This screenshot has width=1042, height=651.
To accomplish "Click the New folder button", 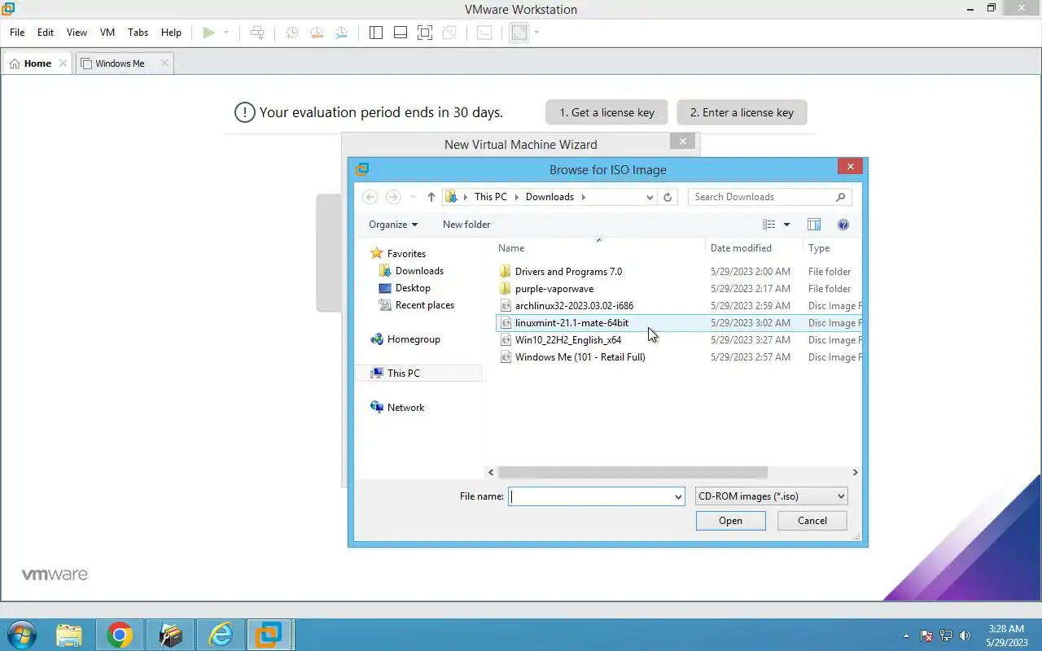I will (466, 225).
